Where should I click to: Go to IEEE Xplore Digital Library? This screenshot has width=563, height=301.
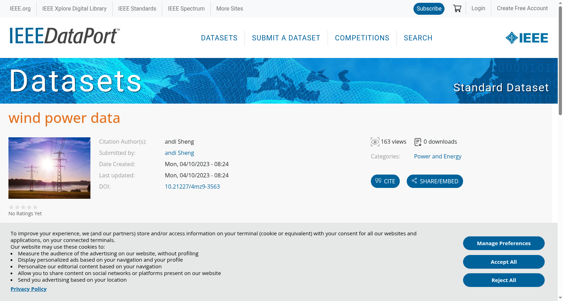(74, 8)
